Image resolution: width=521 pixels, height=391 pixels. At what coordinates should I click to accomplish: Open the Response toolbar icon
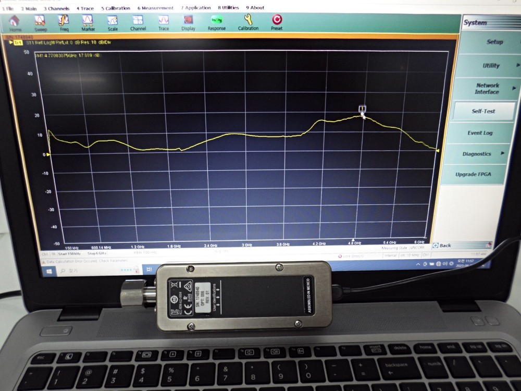click(216, 23)
